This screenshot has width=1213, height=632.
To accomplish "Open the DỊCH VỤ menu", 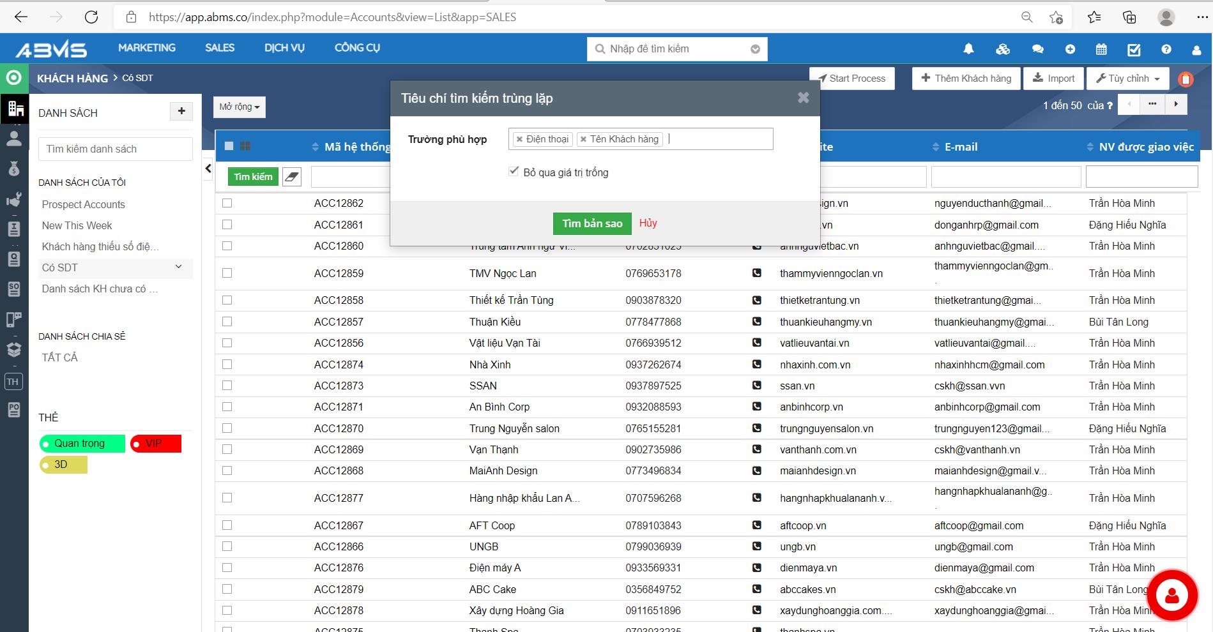I will pos(284,48).
